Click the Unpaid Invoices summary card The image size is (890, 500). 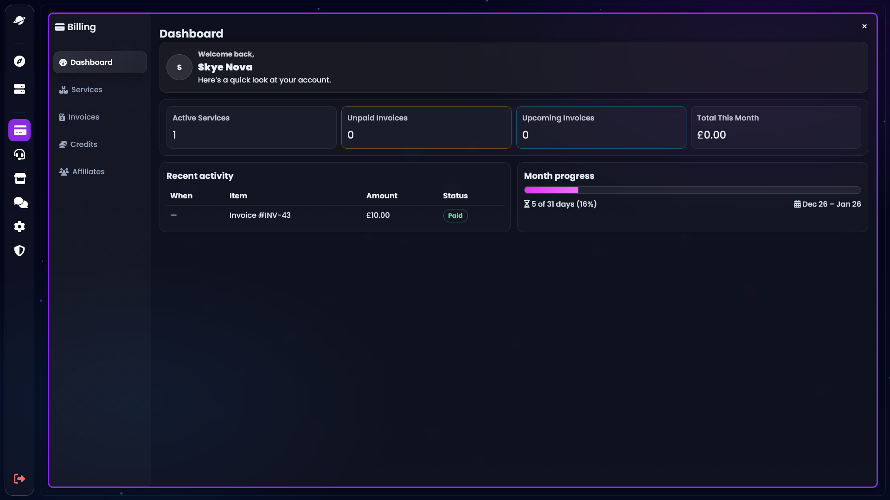(426, 127)
